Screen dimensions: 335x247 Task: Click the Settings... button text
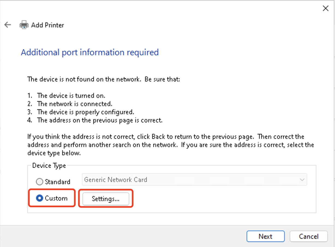coord(105,199)
